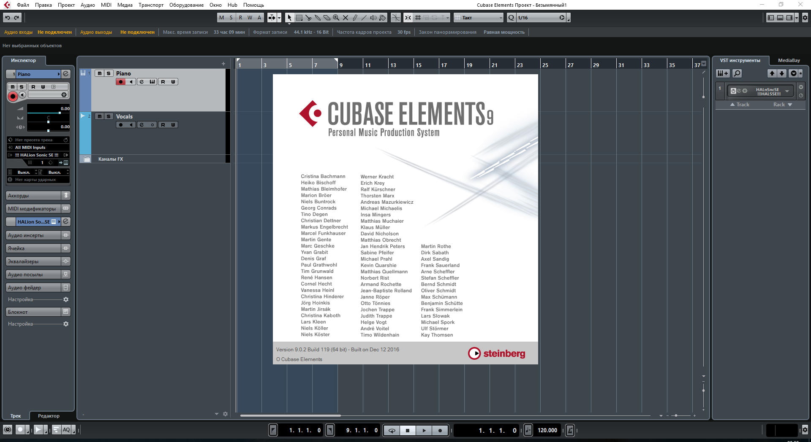Adjust the Inspector pan slider
The width and height of the screenshot is (811, 442).
tap(48, 121)
